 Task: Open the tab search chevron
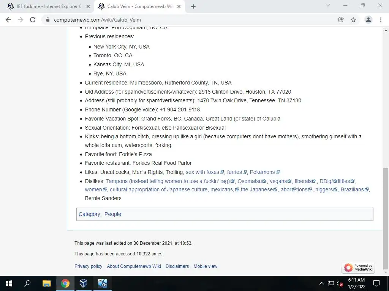[328, 5]
